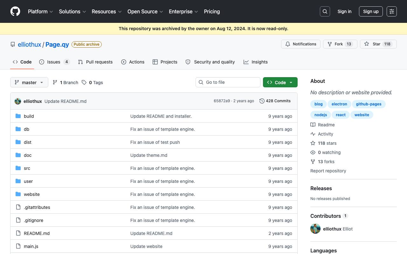
Task: Click the build folder icon
Action: [18, 116]
